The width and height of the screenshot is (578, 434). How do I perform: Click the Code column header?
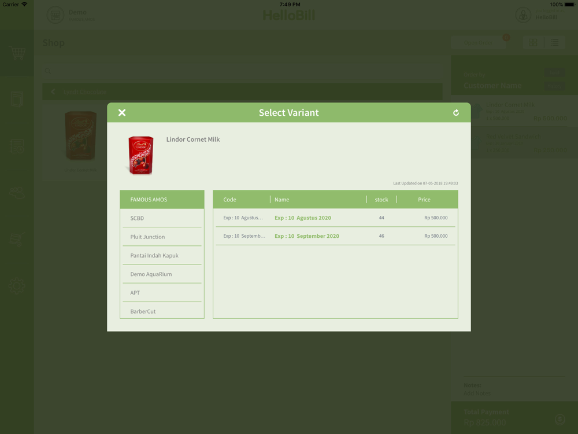(229, 199)
